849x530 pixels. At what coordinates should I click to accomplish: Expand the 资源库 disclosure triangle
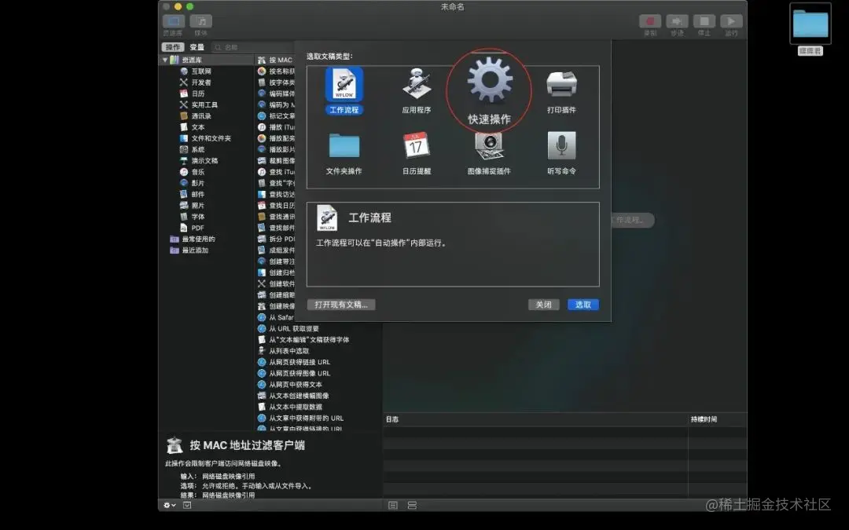point(163,58)
